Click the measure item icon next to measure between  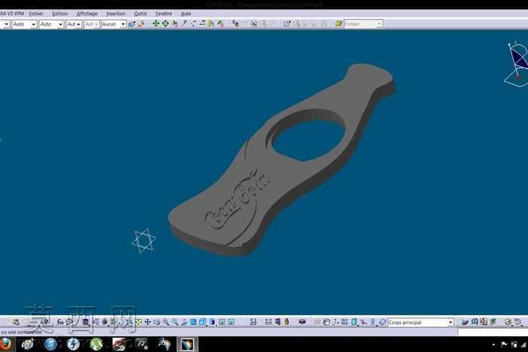(277, 322)
